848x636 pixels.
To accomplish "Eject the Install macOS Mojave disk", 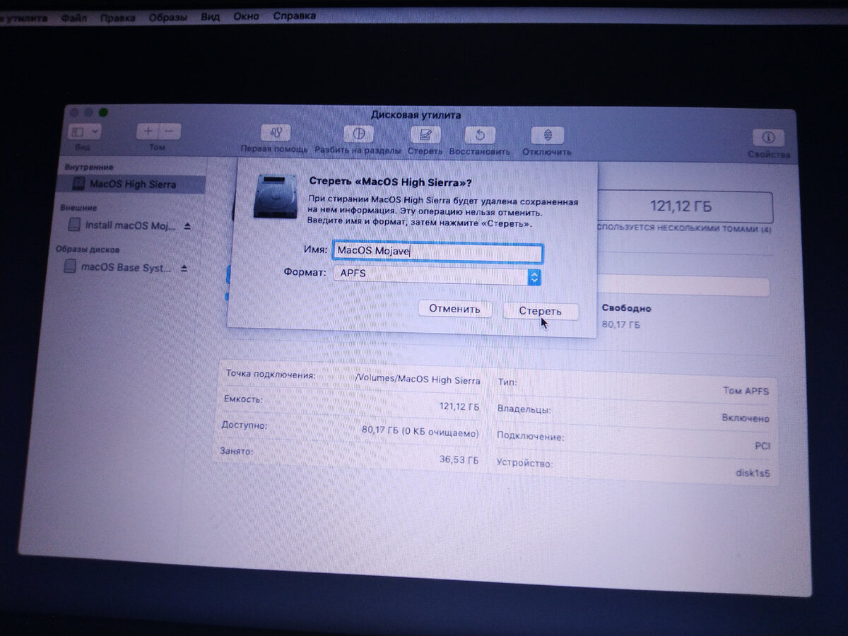I will click(x=187, y=226).
